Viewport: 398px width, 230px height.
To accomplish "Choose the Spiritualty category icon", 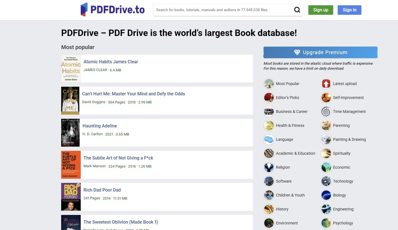I will tap(326, 153).
